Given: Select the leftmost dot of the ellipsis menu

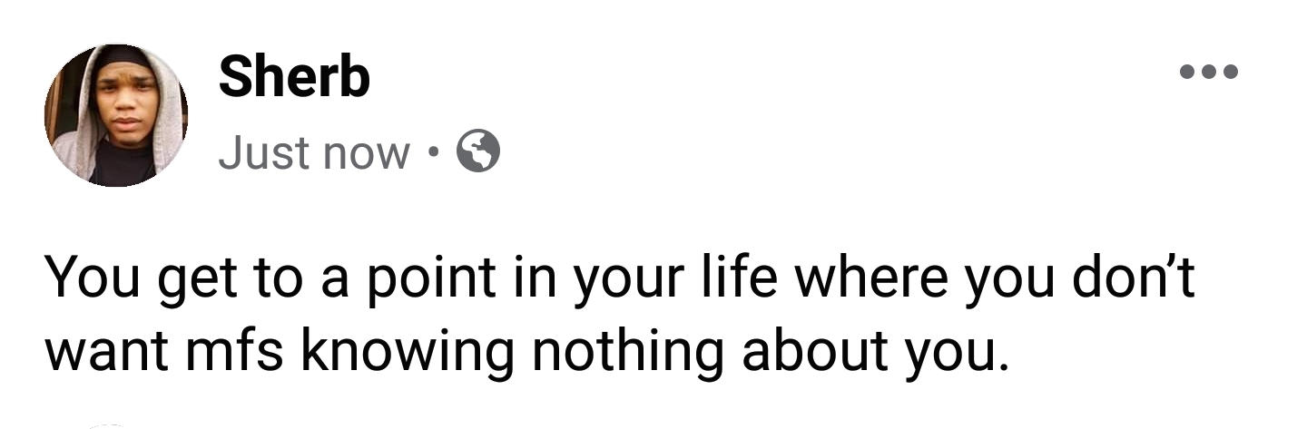Looking at the screenshot, I should [x=1186, y=73].
